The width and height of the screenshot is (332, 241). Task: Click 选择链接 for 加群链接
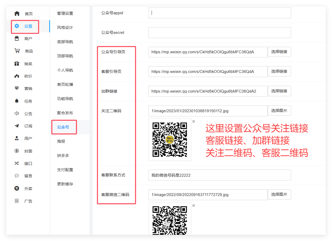point(279,91)
